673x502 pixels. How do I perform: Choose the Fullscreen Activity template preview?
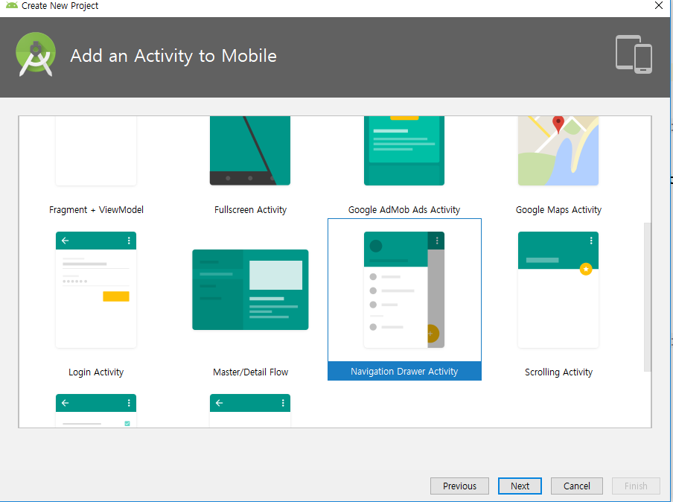click(250, 150)
